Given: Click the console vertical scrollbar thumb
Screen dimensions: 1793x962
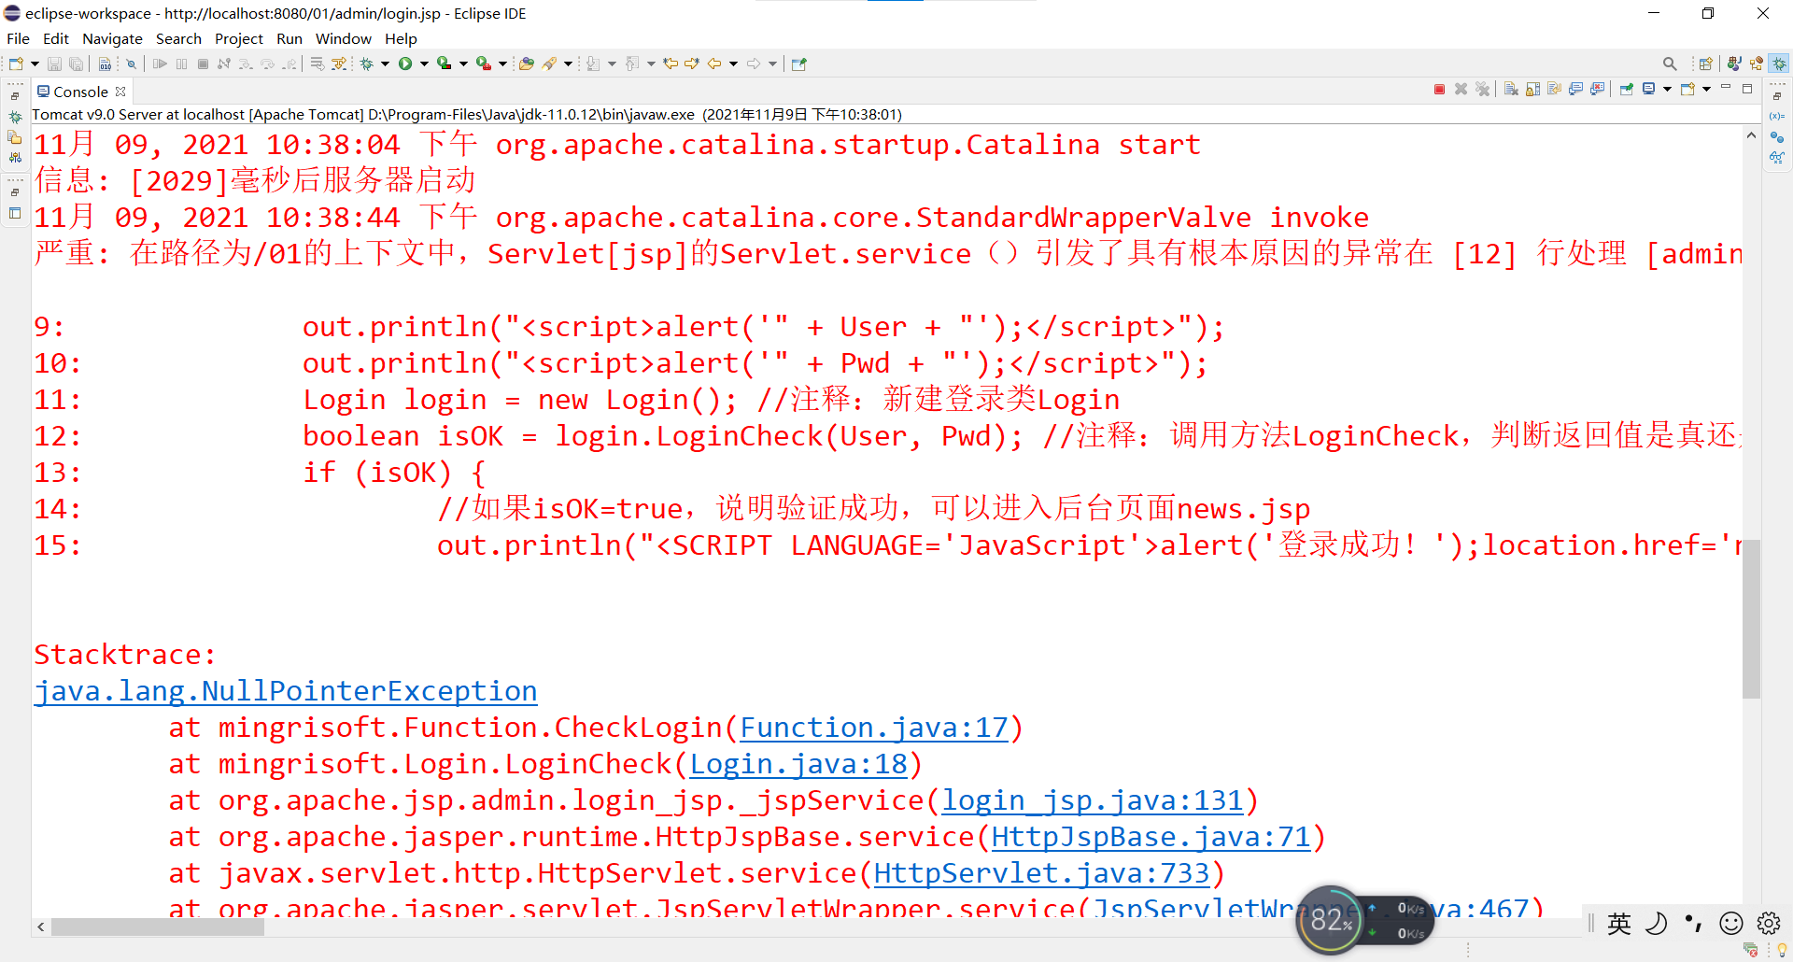Looking at the screenshot, I should tap(1751, 618).
